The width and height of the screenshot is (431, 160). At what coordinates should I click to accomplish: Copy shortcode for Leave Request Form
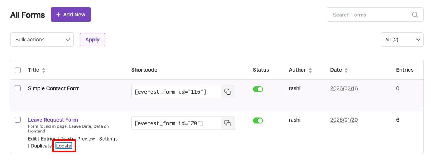(x=227, y=123)
